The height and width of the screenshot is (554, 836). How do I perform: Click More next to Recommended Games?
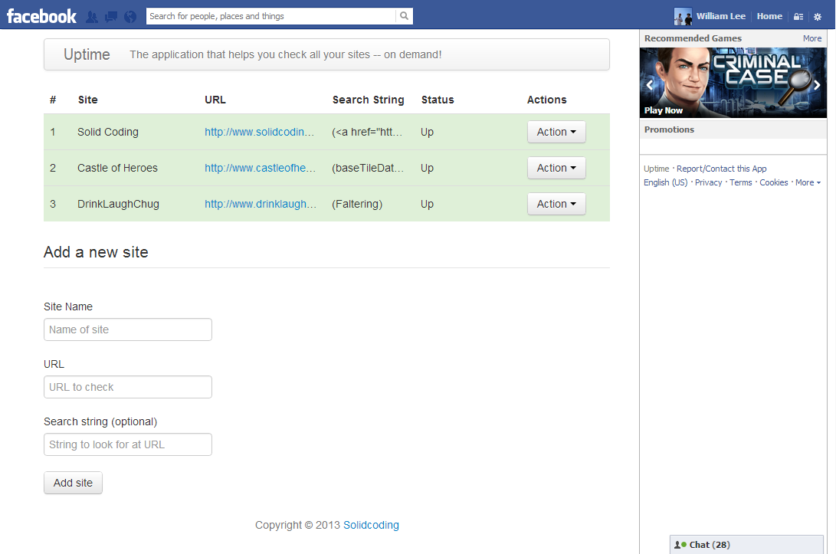812,38
